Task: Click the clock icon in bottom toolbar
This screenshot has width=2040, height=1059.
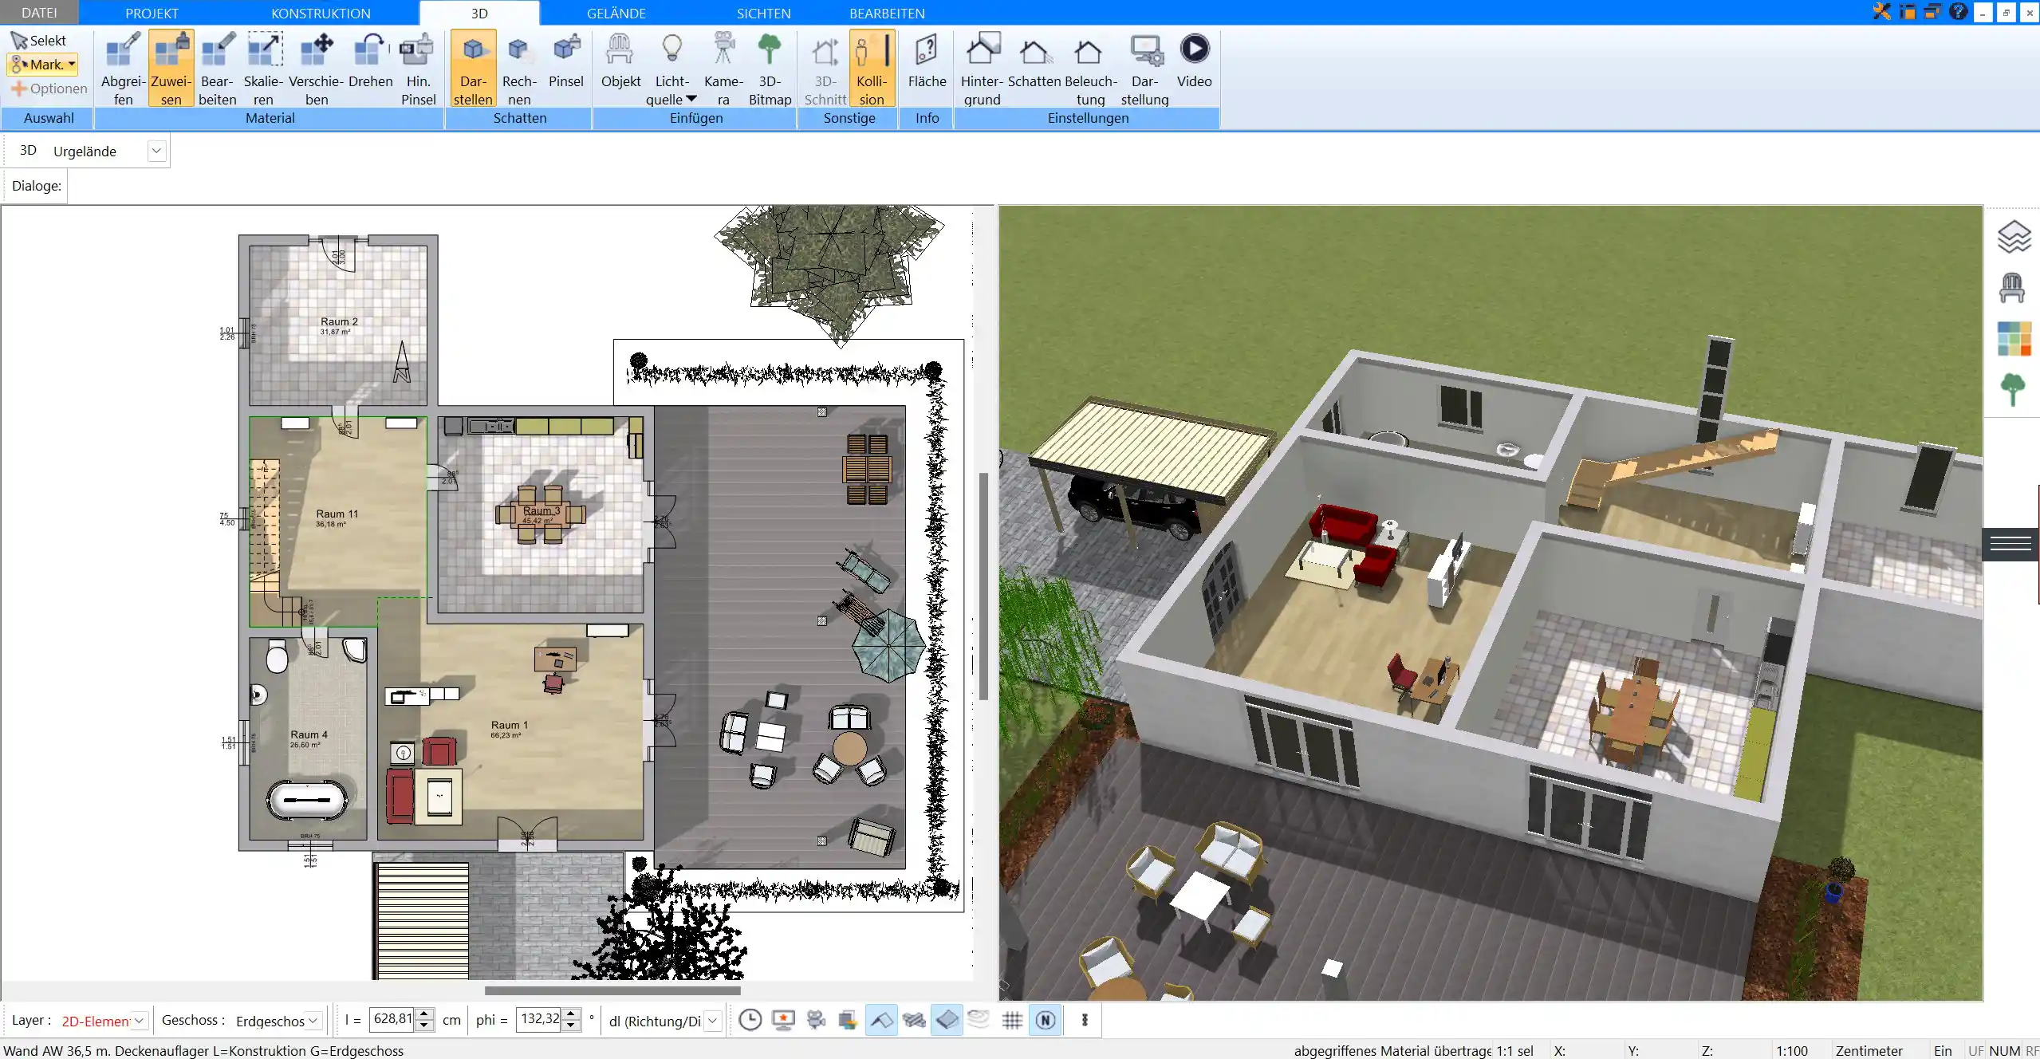Action: pyautogui.click(x=750, y=1020)
